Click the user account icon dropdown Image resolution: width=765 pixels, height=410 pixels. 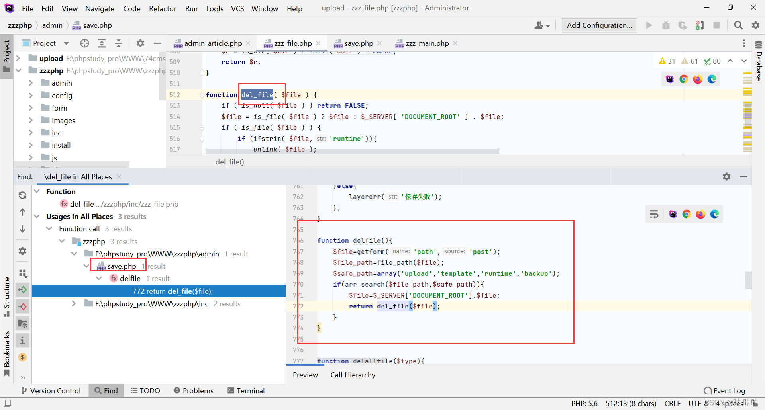(542, 25)
